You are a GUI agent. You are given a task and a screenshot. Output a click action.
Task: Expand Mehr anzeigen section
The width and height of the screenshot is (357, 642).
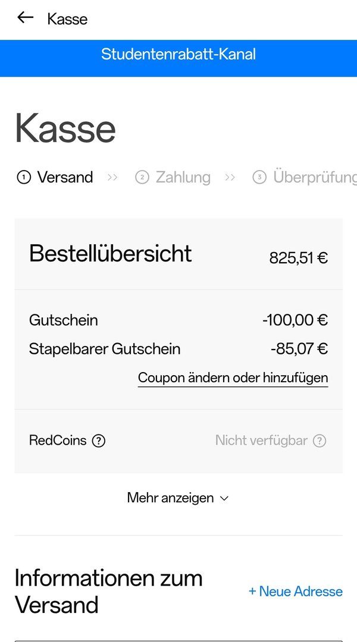178,498
